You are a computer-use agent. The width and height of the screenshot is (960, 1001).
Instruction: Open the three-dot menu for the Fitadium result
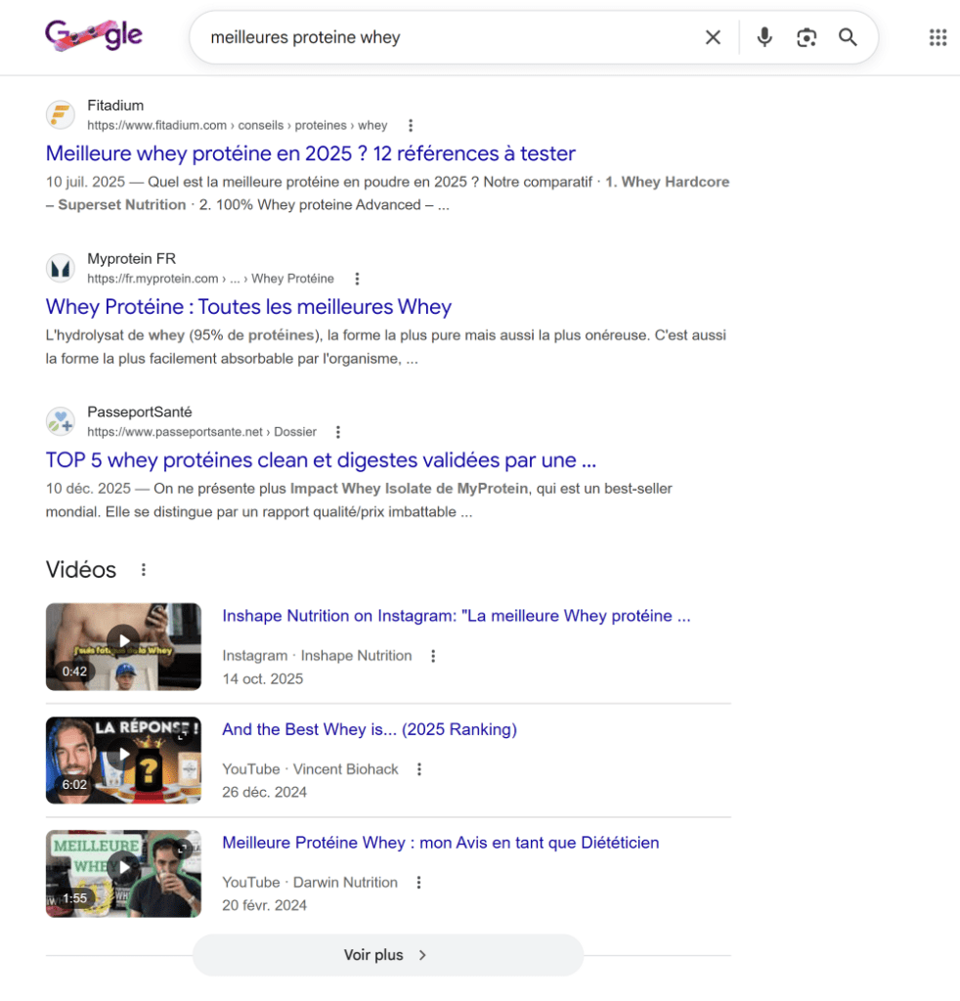click(410, 125)
